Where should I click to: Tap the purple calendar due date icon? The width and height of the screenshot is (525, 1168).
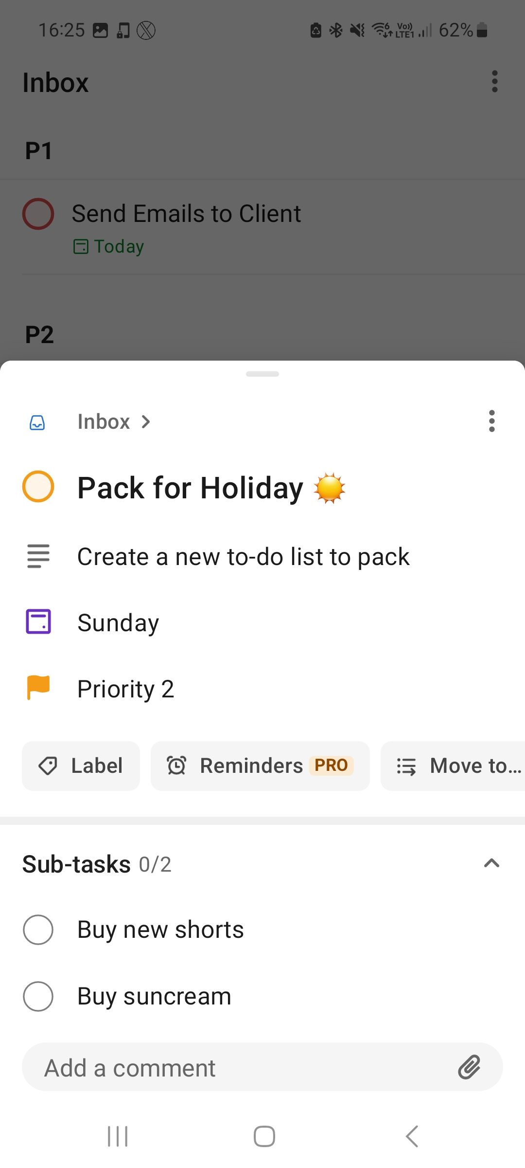[x=38, y=621]
